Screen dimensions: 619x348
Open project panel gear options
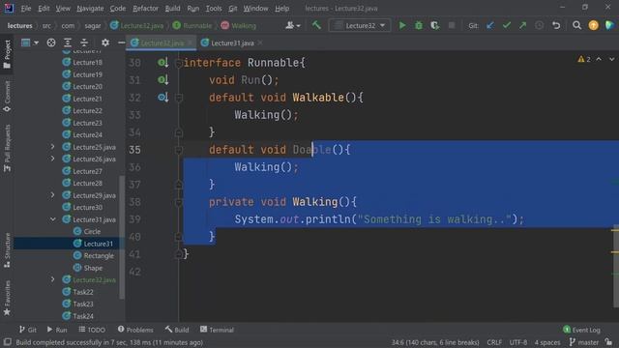pyautogui.click(x=105, y=43)
